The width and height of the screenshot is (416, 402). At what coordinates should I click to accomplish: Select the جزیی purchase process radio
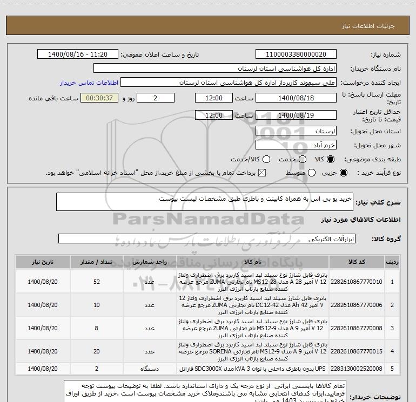tap(343, 173)
